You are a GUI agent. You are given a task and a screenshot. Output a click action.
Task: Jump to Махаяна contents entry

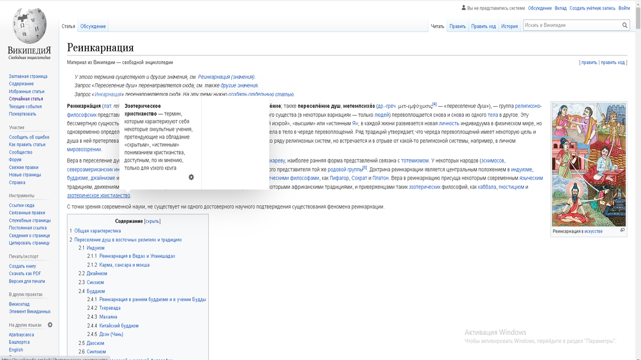pyautogui.click(x=108, y=317)
